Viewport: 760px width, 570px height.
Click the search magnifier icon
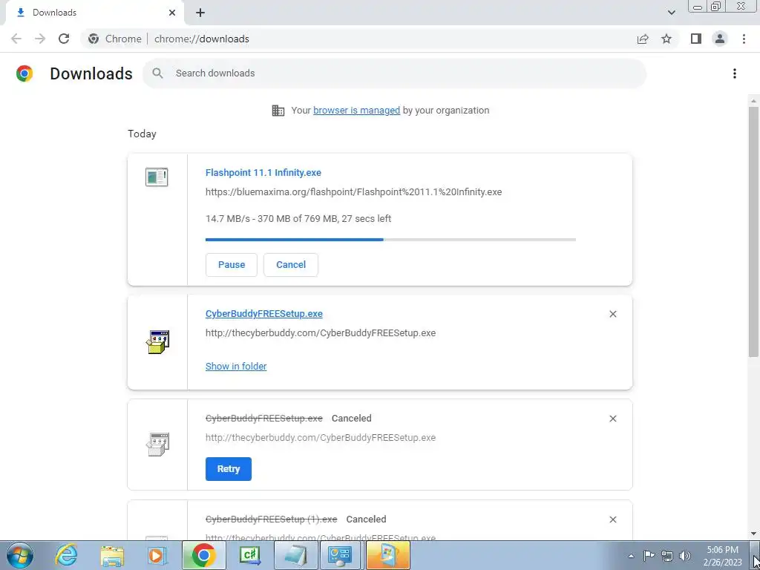click(157, 73)
